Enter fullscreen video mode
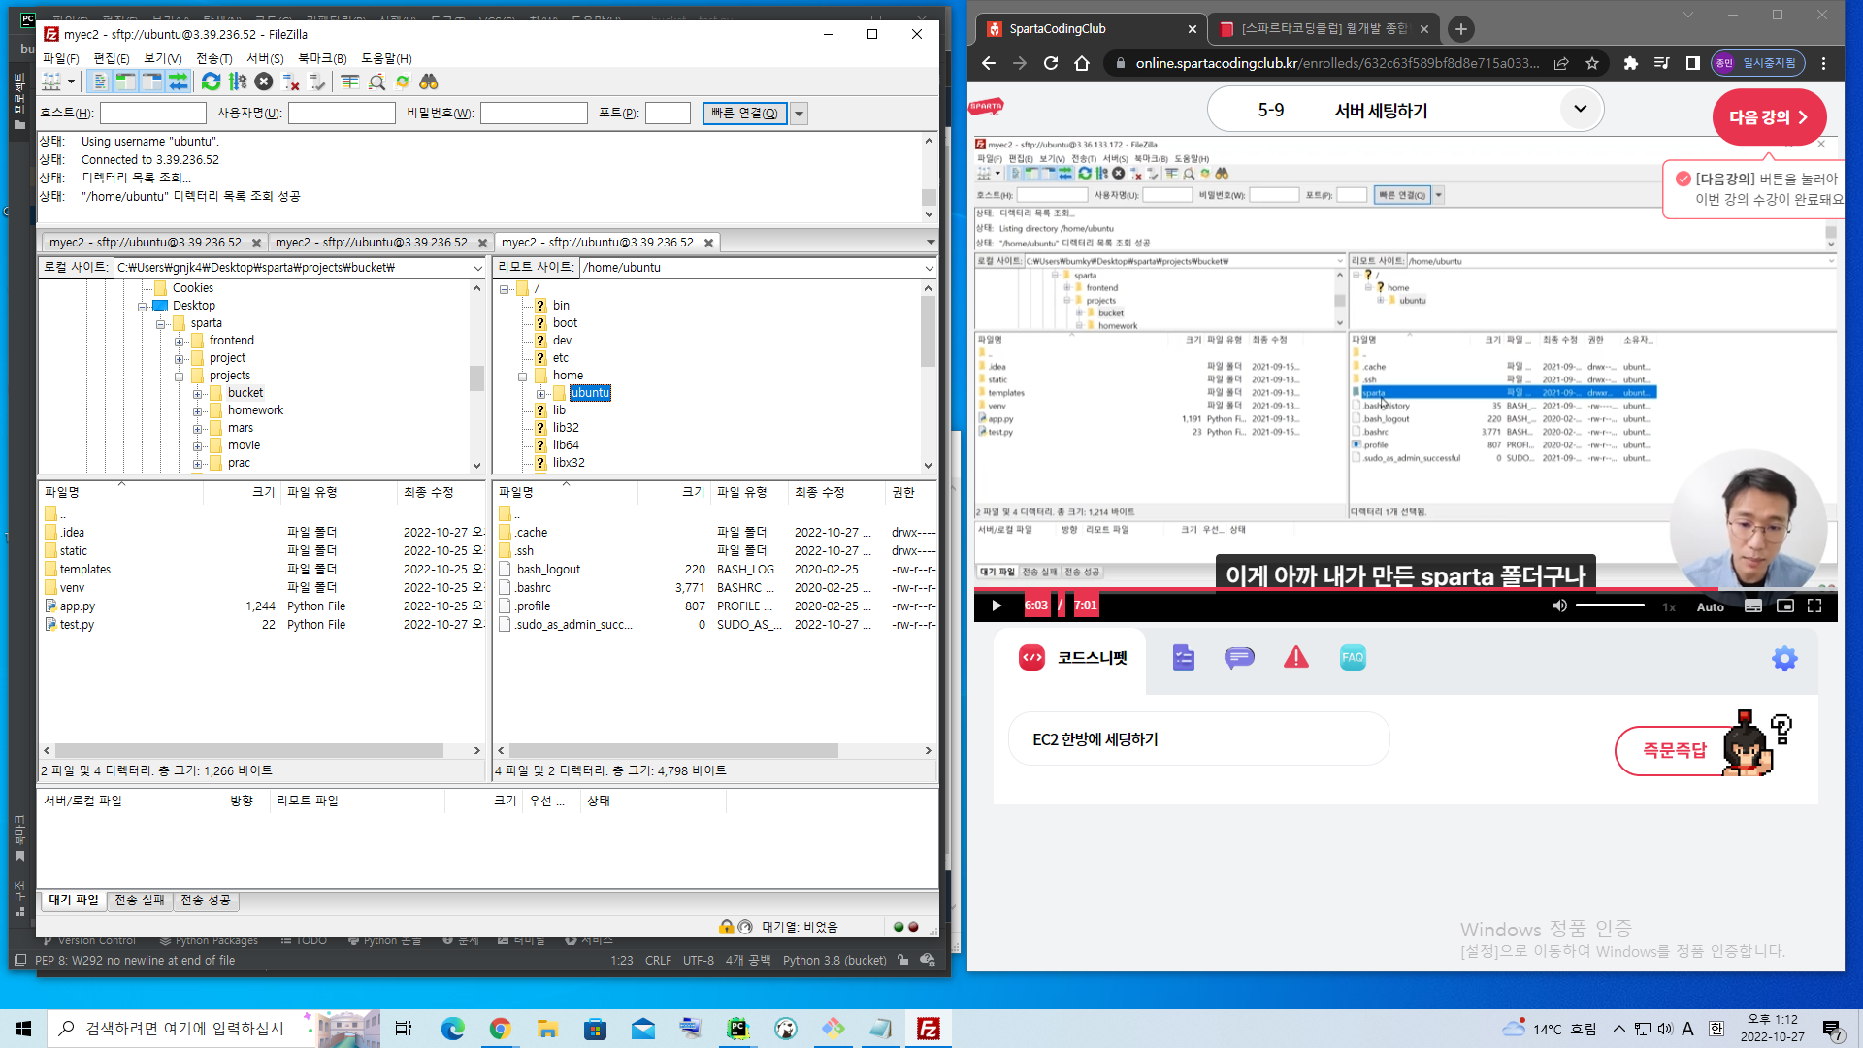1863x1048 pixels. tap(1814, 606)
